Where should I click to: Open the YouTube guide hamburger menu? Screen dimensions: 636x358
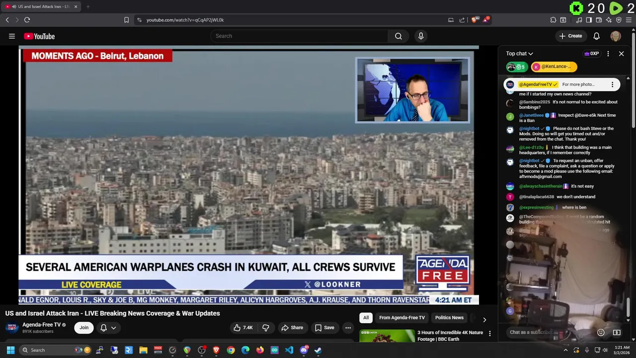pyautogui.click(x=12, y=36)
